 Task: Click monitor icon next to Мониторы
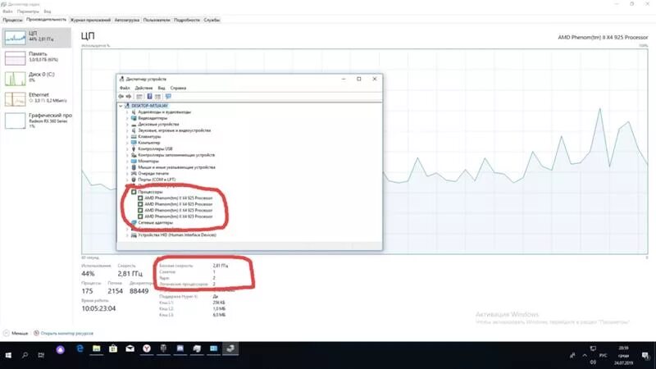click(x=134, y=161)
